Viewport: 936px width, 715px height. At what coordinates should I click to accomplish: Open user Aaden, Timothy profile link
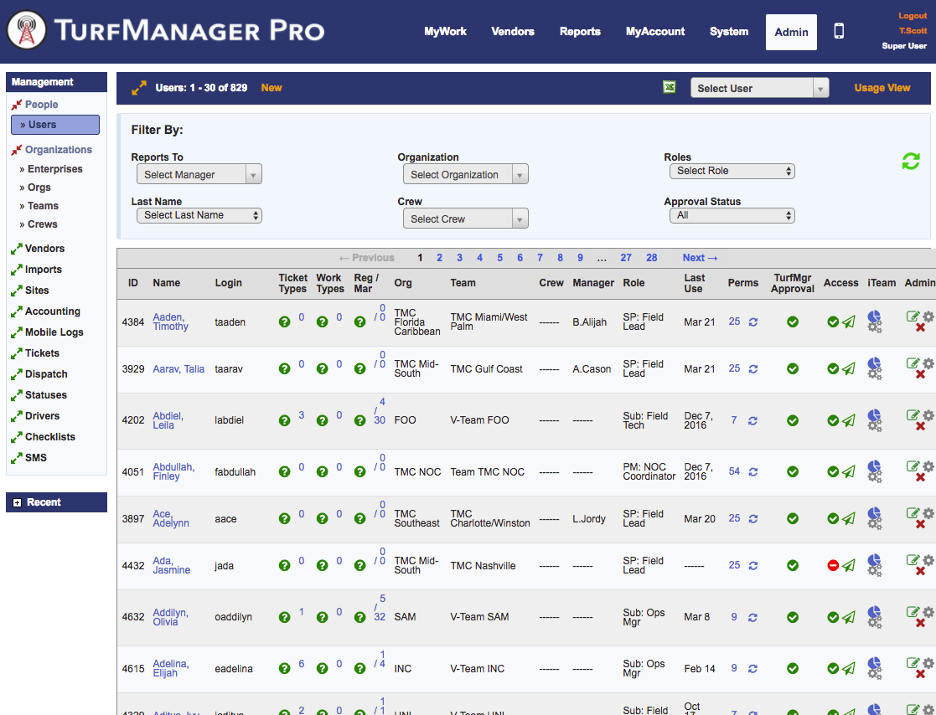(x=170, y=322)
